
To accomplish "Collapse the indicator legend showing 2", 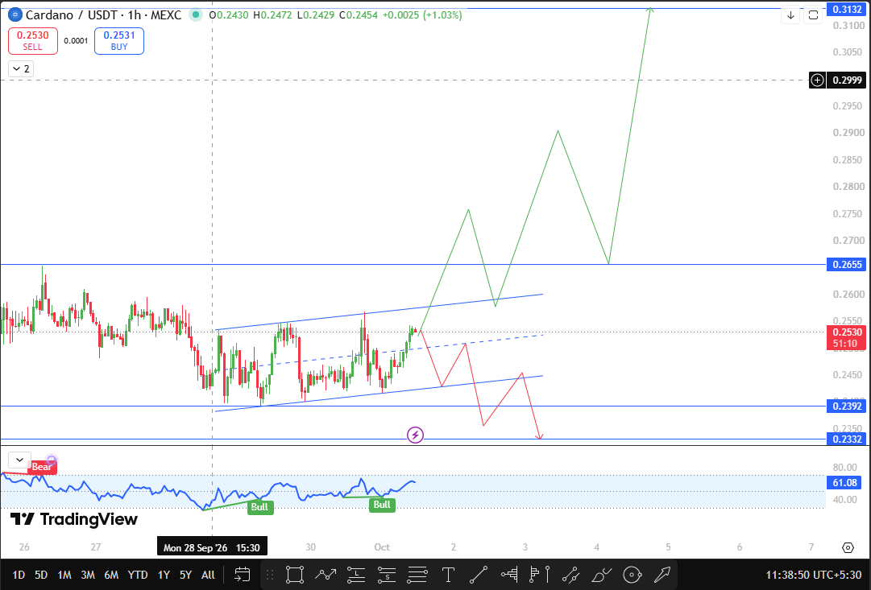I will pos(21,69).
